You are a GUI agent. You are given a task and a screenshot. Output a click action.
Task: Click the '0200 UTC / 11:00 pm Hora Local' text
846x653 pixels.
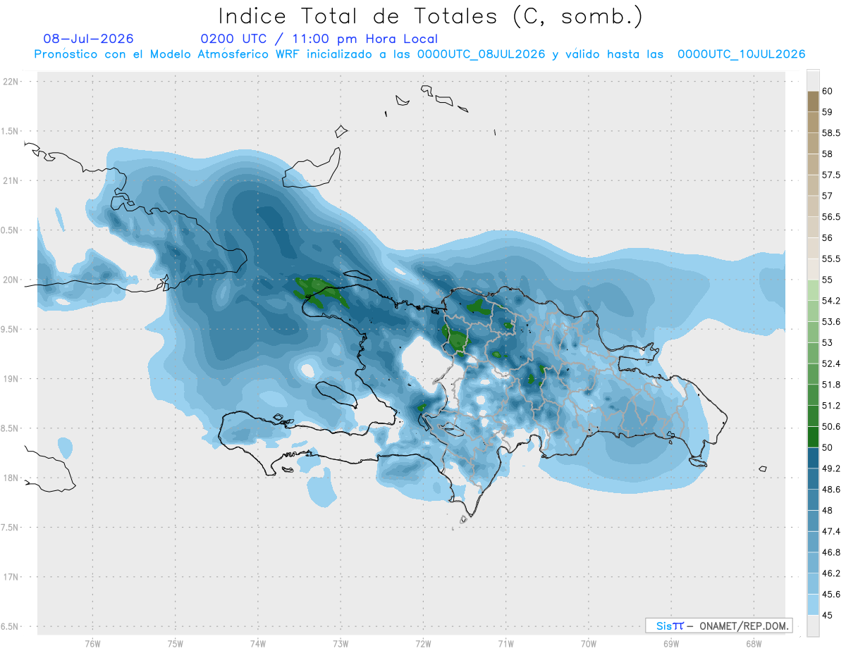coord(319,39)
